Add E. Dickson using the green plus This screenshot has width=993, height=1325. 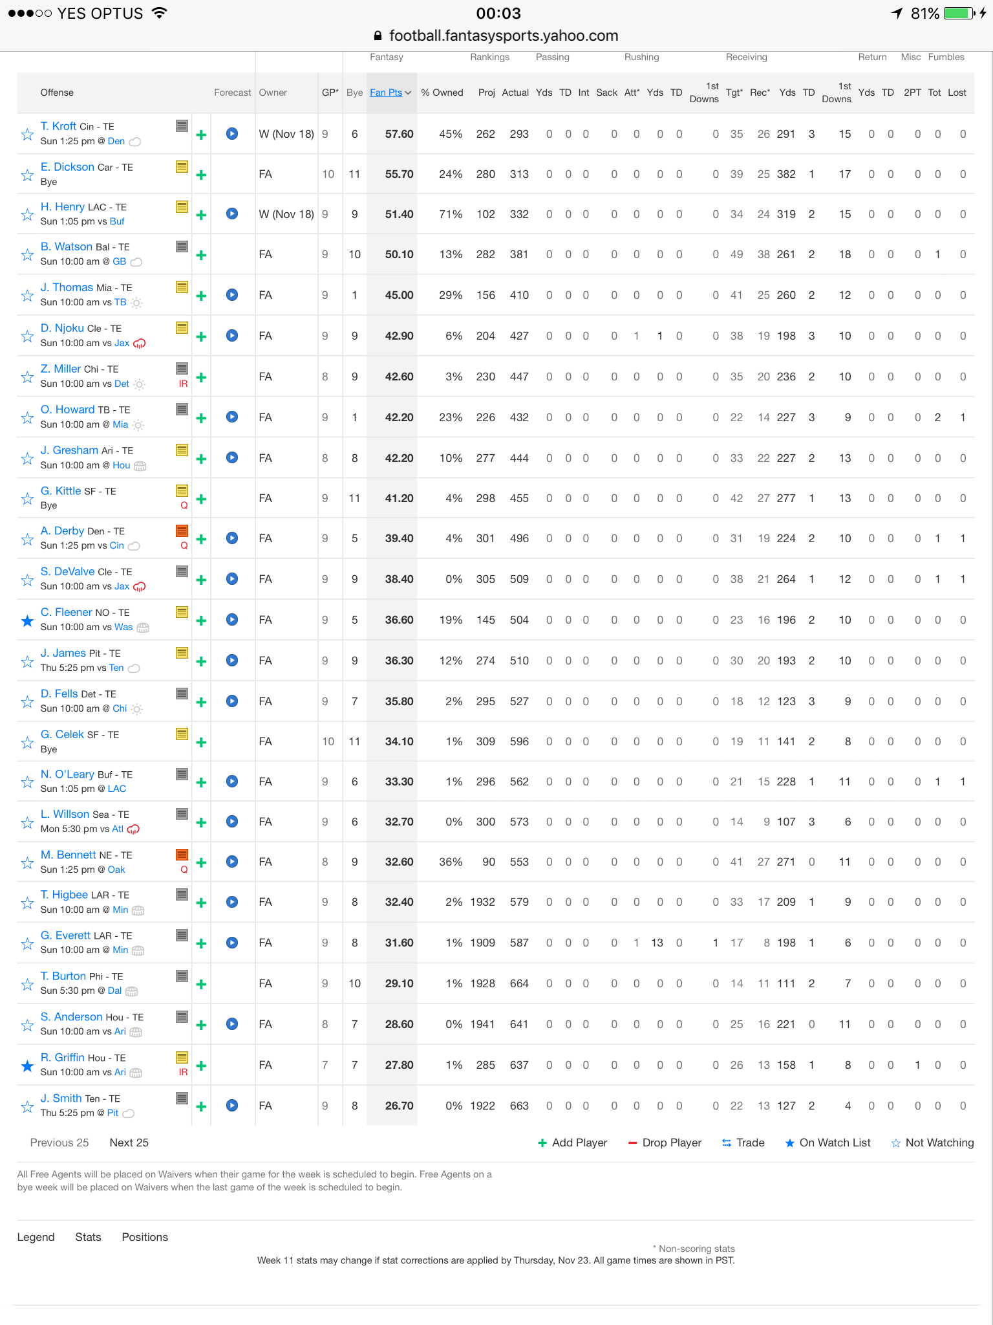(x=201, y=175)
